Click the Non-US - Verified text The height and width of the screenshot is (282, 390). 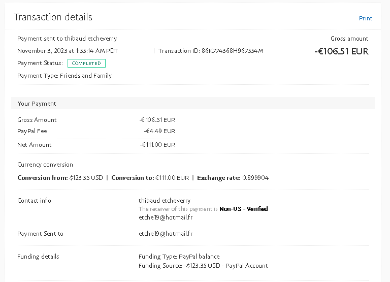(243, 209)
